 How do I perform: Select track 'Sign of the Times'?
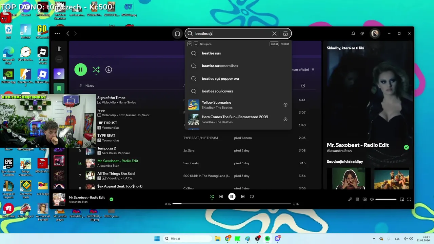pyautogui.click(x=111, y=98)
